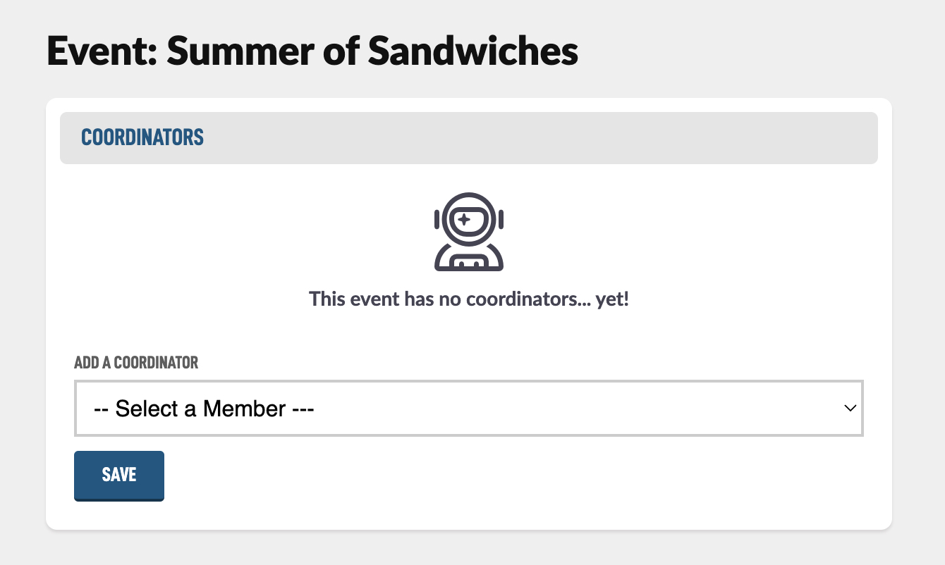The image size is (945, 565).
Task: Click the Add a Coordinator field label
Action: pos(136,363)
